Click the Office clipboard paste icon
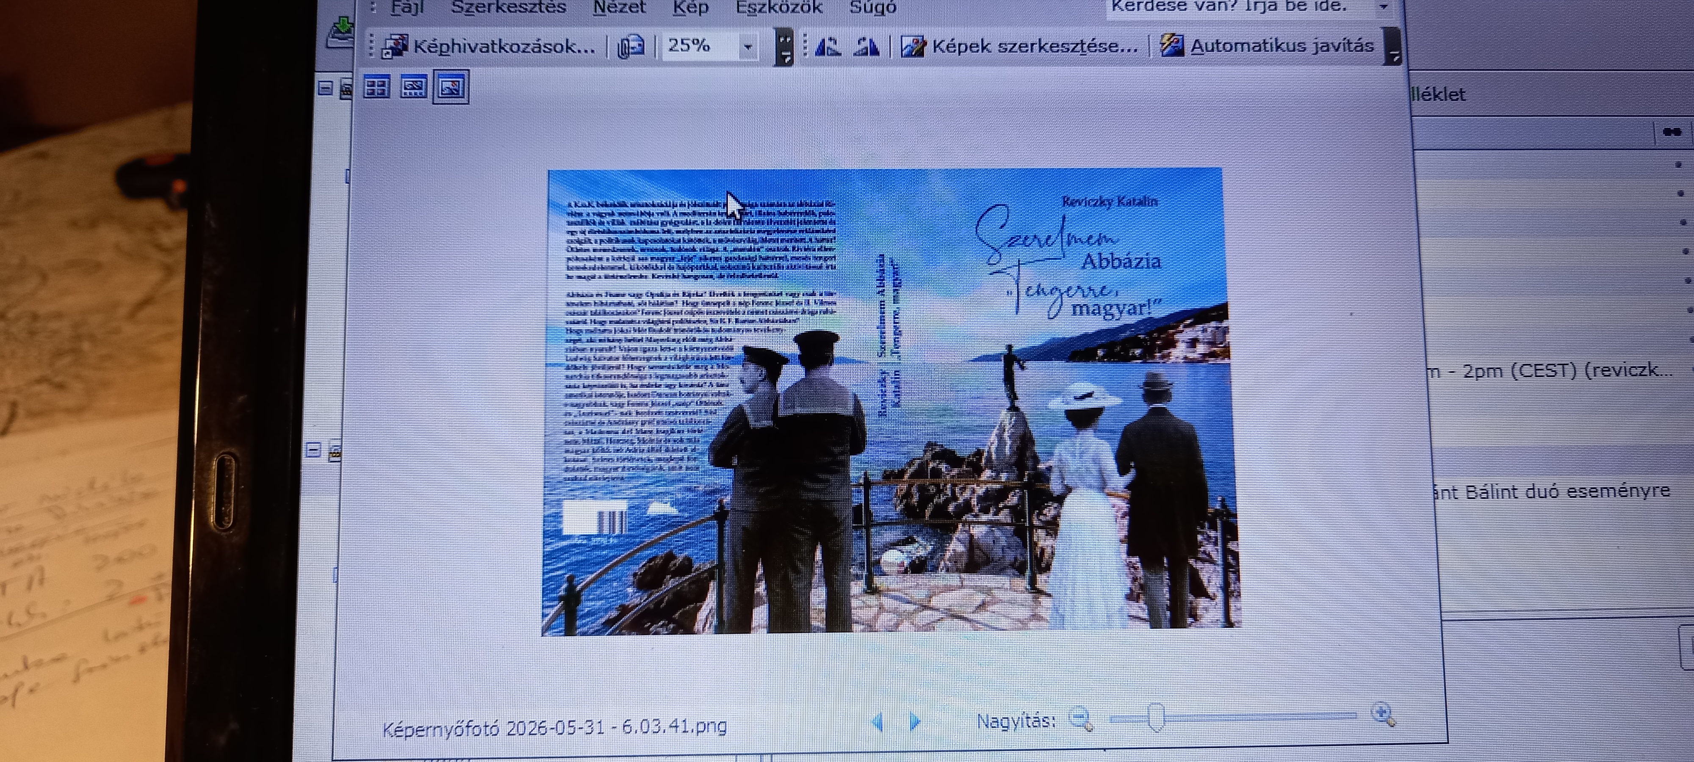1694x762 pixels. (x=631, y=47)
